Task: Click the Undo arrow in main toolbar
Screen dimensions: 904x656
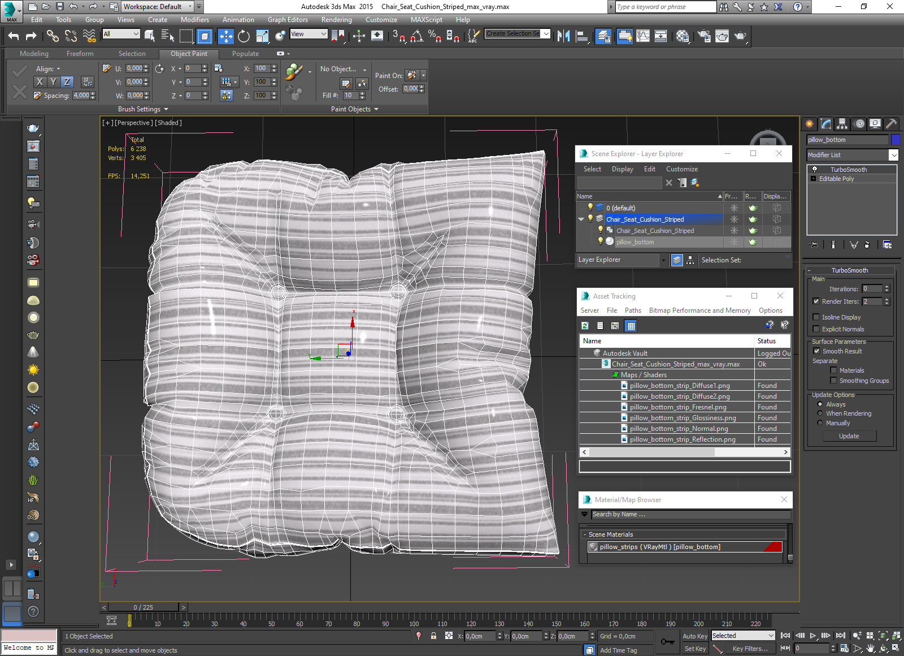Action: pos(14,36)
